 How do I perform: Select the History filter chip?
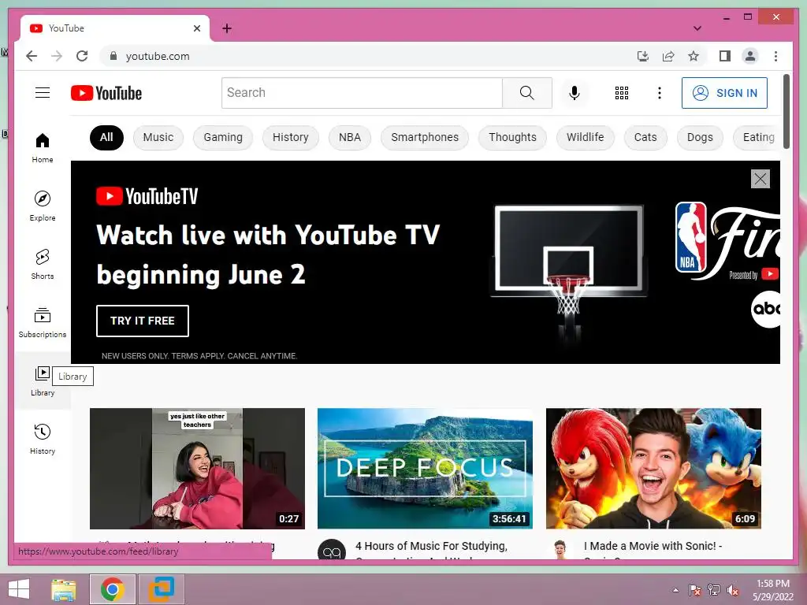(x=290, y=137)
